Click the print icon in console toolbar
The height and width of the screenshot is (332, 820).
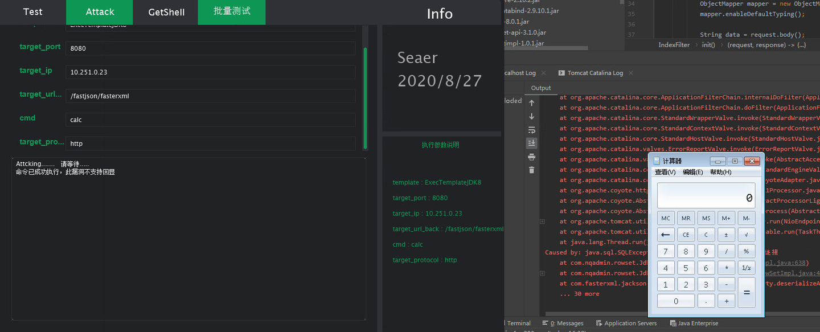click(x=531, y=157)
